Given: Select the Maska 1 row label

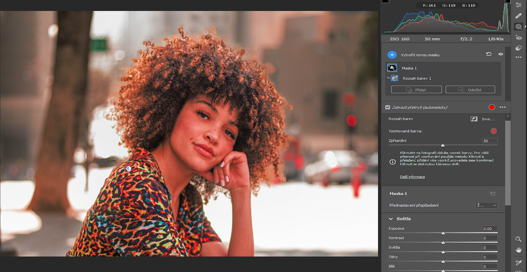Looking at the screenshot, I should 409,68.
